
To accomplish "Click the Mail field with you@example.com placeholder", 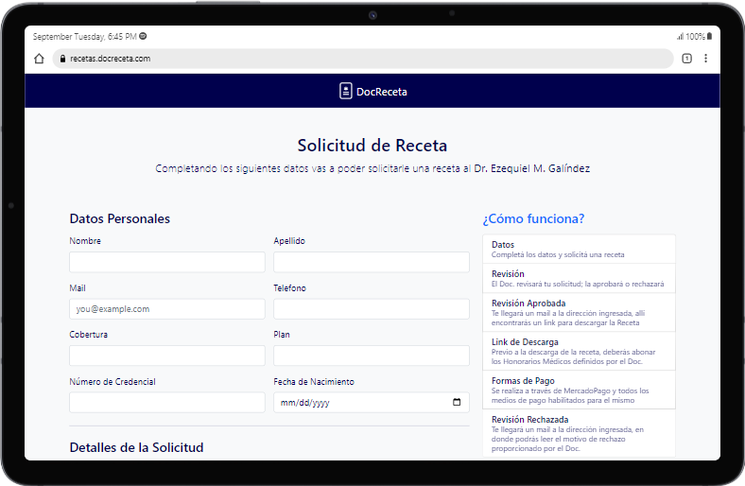I will coord(167,309).
